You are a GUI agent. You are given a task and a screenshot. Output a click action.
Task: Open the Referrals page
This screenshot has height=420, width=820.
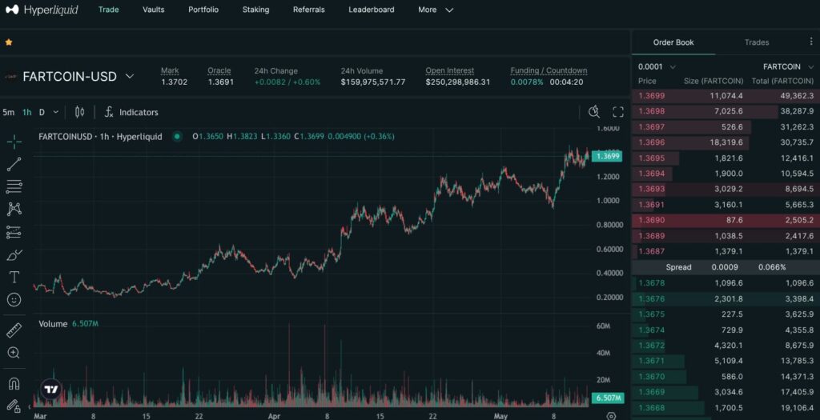coord(308,10)
